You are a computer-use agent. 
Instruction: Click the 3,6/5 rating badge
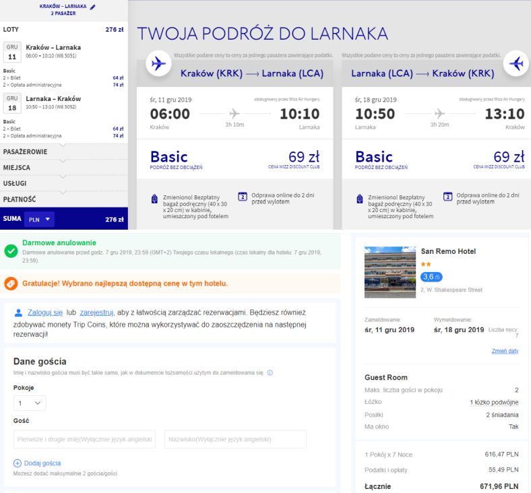431,277
